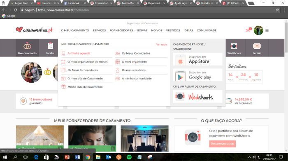This screenshot has height=161, width=288.
Task: Open the WedShoots camera toolbar icon
Action: (x=234, y=48)
